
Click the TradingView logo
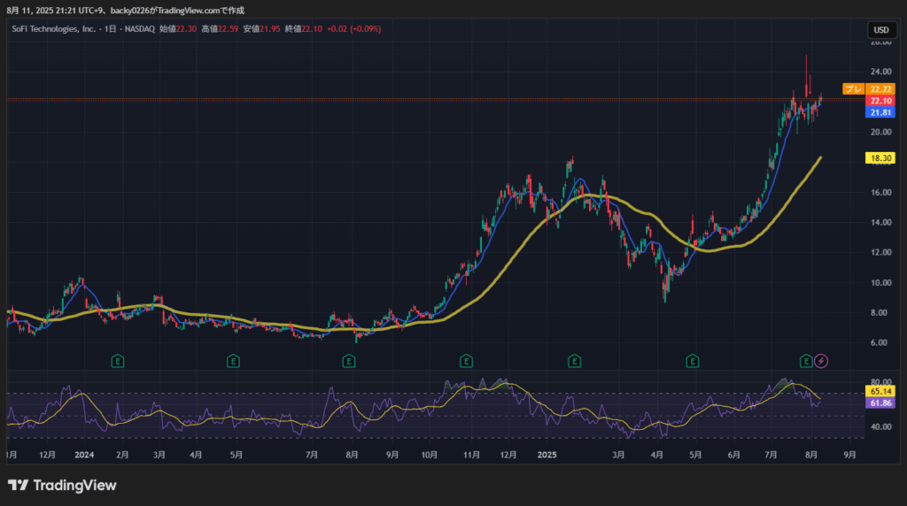pos(62,485)
